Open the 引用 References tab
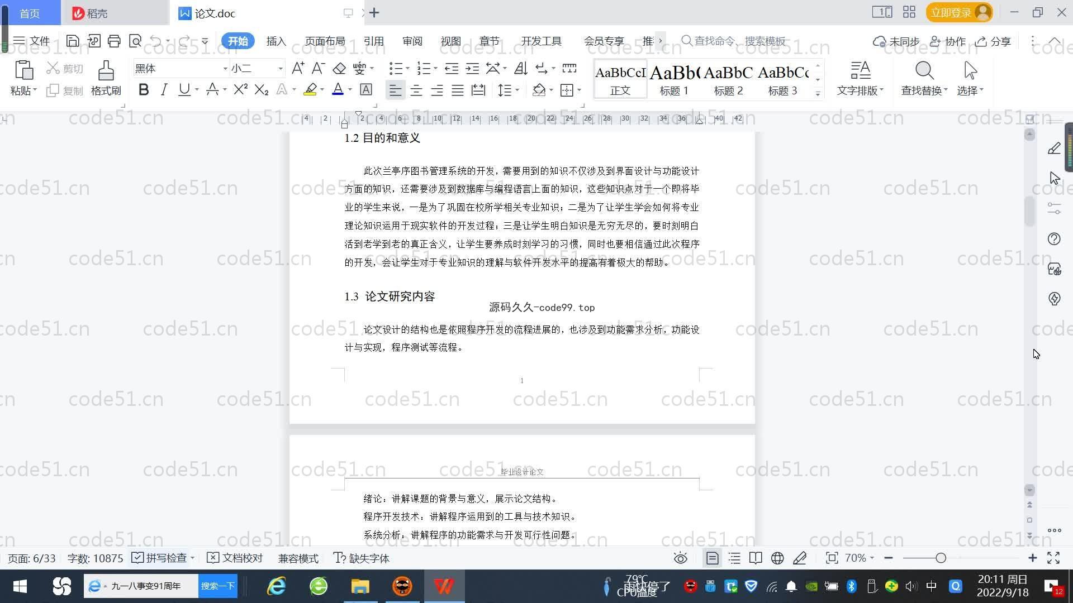The width and height of the screenshot is (1073, 603). point(373,41)
